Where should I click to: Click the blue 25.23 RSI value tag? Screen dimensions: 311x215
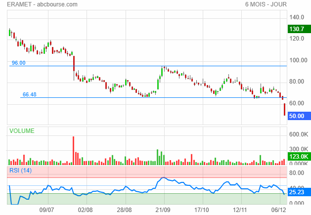point(299,192)
